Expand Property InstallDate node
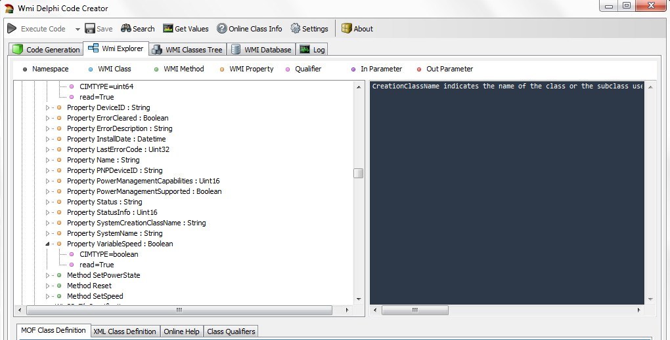Screen dimensions: 670x340 47,139
